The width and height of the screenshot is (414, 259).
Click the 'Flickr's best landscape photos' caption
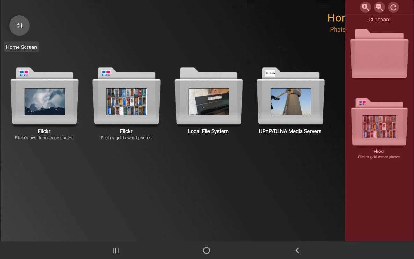click(x=44, y=138)
